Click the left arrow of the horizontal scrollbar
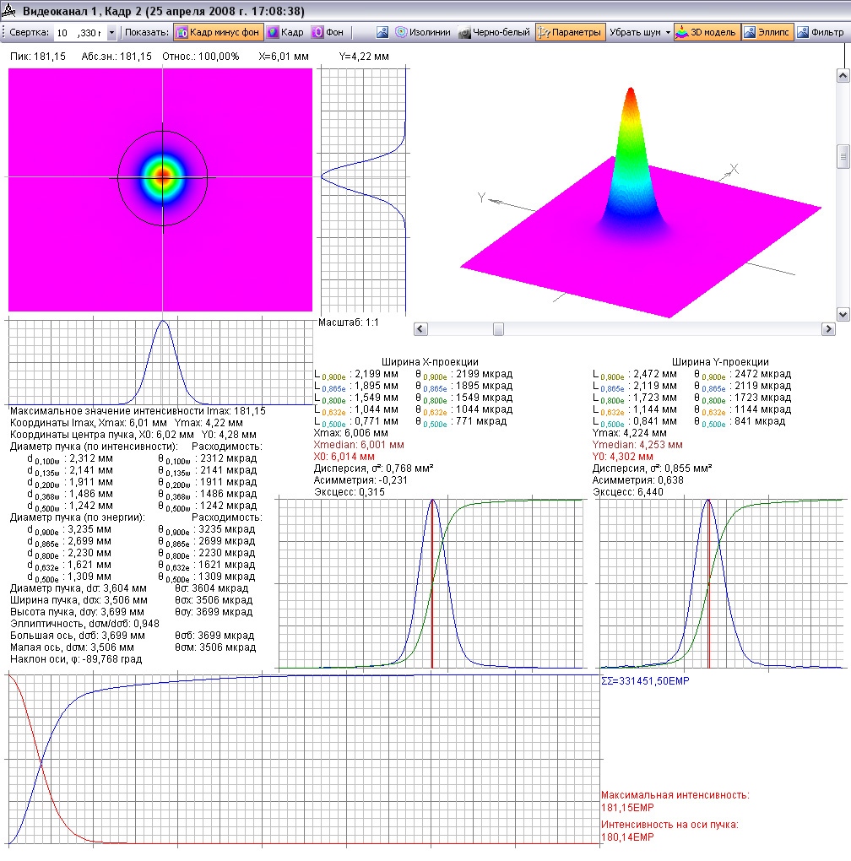 (x=420, y=329)
